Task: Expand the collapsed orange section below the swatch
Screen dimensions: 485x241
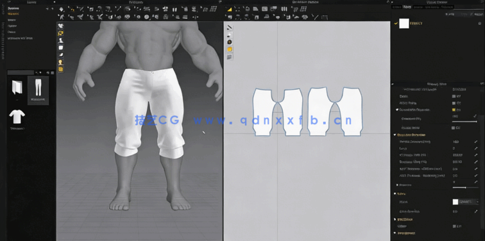Action: pos(395,219)
